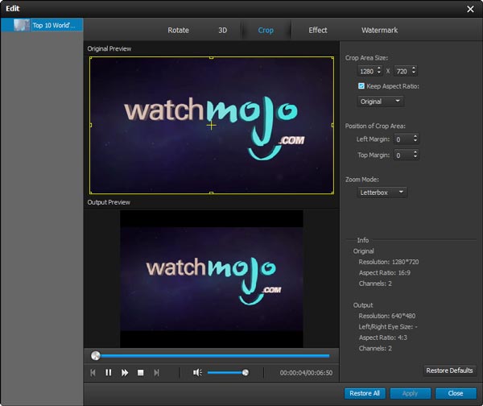Select the Crop tab

pyautogui.click(x=266, y=31)
